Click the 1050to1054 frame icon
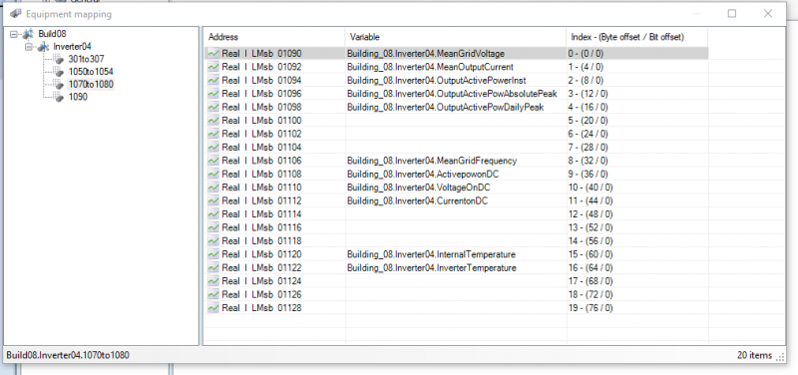The width and height of the screenshot is (798, 375). 59,72
